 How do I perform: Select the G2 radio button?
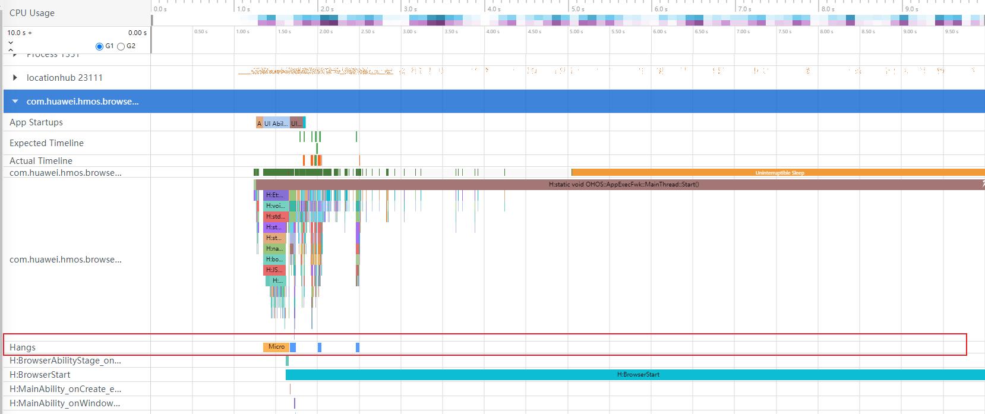tap(121, 46)
